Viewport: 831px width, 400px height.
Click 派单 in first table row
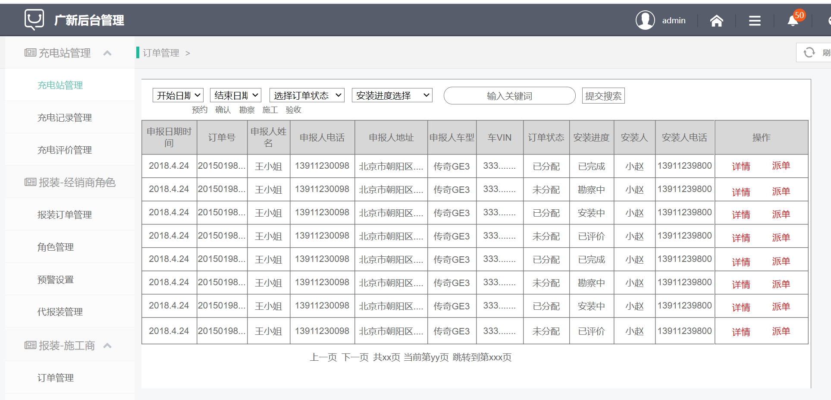click(x=781, y=166)
